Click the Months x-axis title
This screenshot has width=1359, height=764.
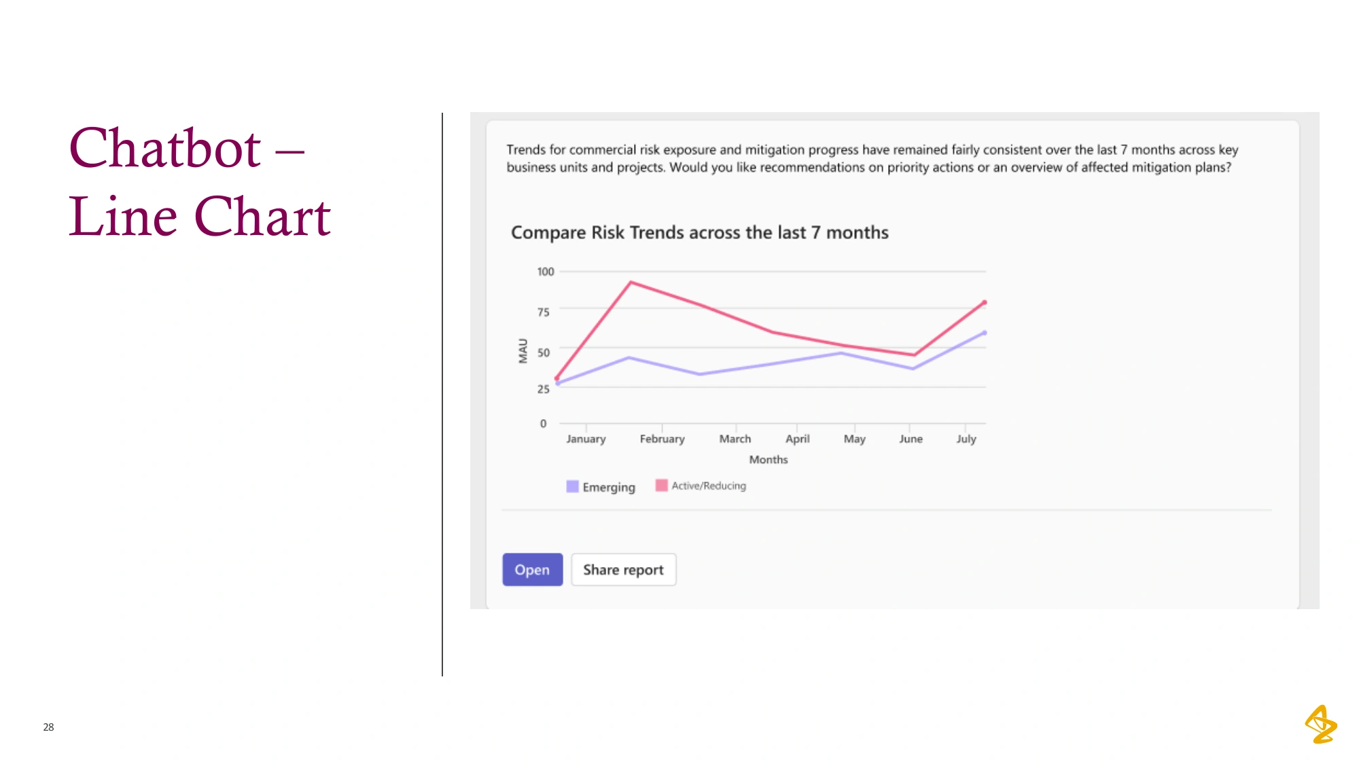tap(769, 460)
